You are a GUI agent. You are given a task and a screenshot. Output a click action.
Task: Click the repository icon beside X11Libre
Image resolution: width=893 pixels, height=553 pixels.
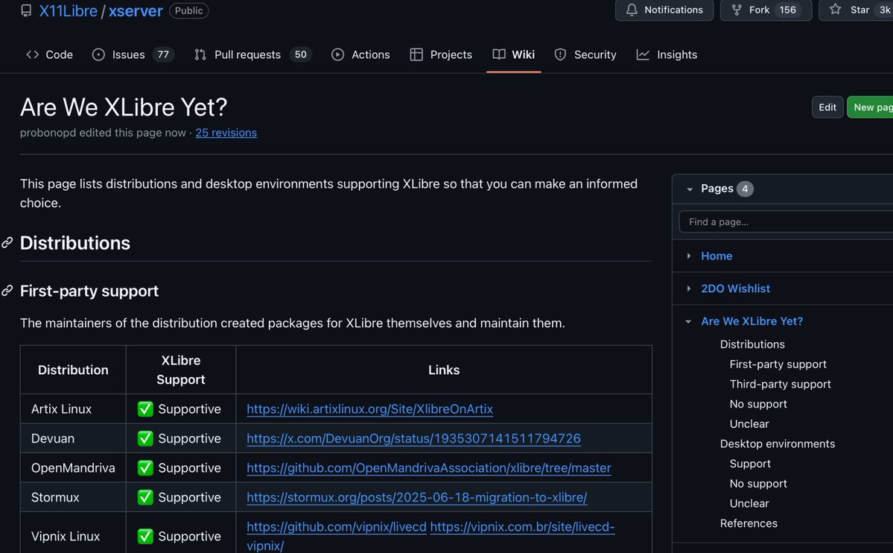26,10
